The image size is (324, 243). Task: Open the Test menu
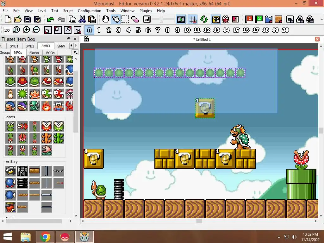[55, 10]
